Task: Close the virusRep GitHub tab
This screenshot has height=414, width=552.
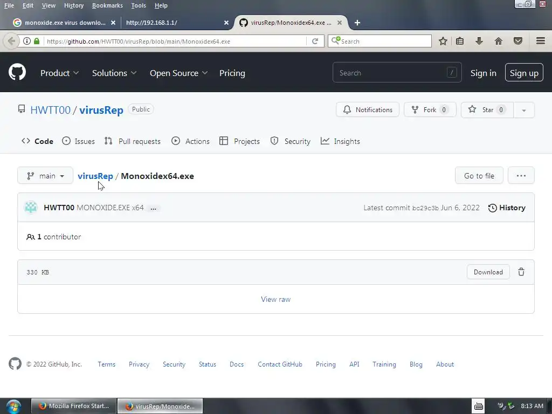Action: tap(340, 23)
